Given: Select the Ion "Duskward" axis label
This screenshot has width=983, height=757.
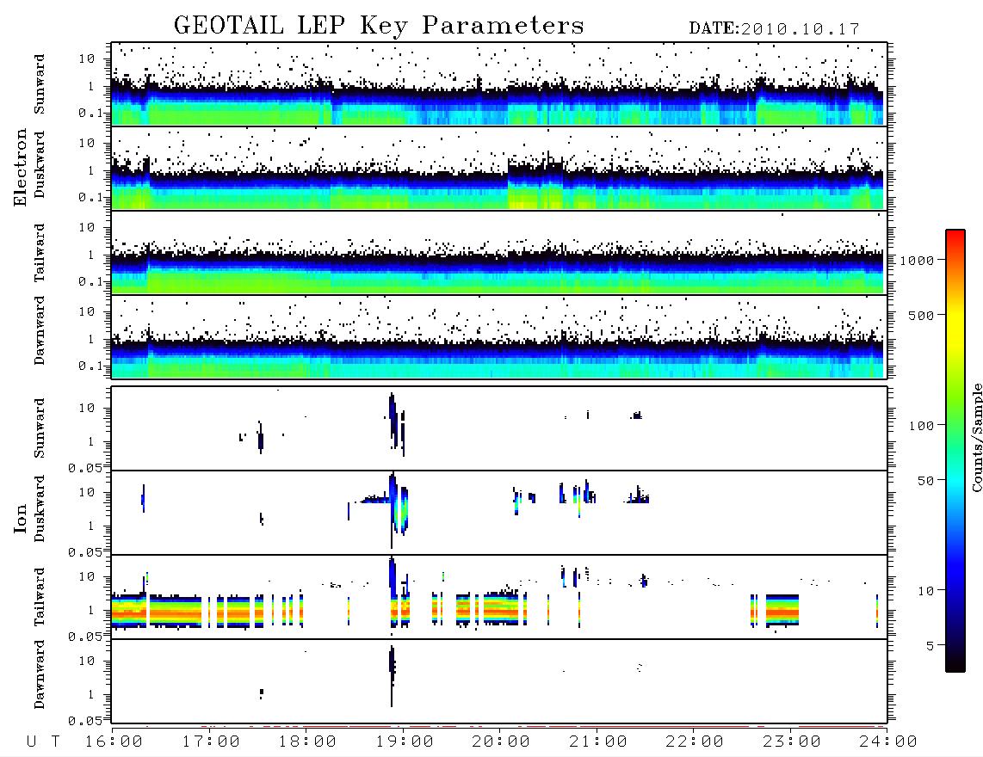Looking at the screenshot, I should (40, 508).
